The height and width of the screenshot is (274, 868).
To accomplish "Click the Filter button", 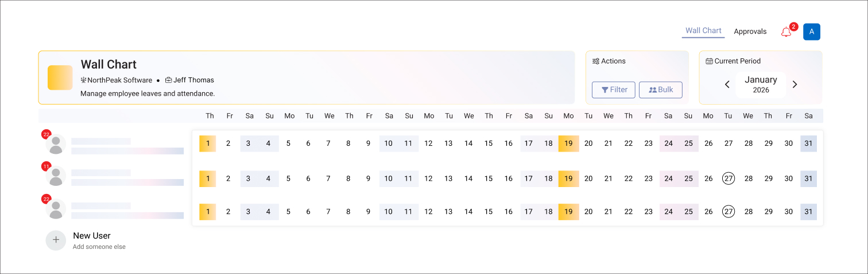I will click(x=614, y=90).
